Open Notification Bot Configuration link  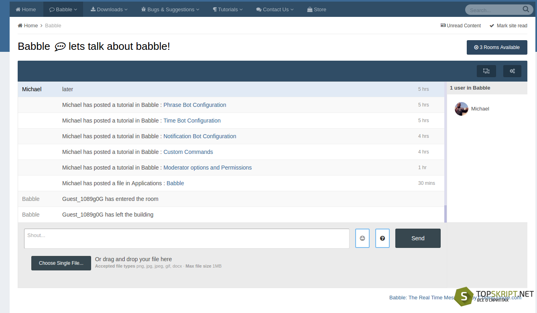point(199,136)
